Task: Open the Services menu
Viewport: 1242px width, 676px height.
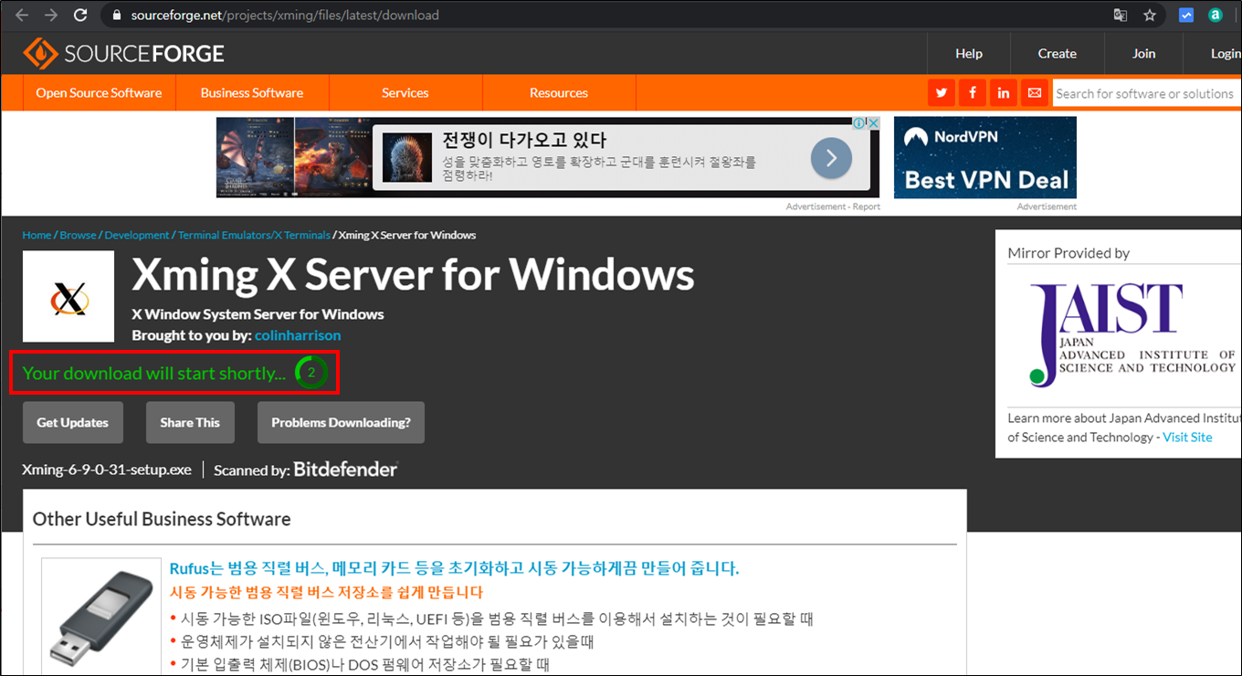Action: [x=405, y=93]
